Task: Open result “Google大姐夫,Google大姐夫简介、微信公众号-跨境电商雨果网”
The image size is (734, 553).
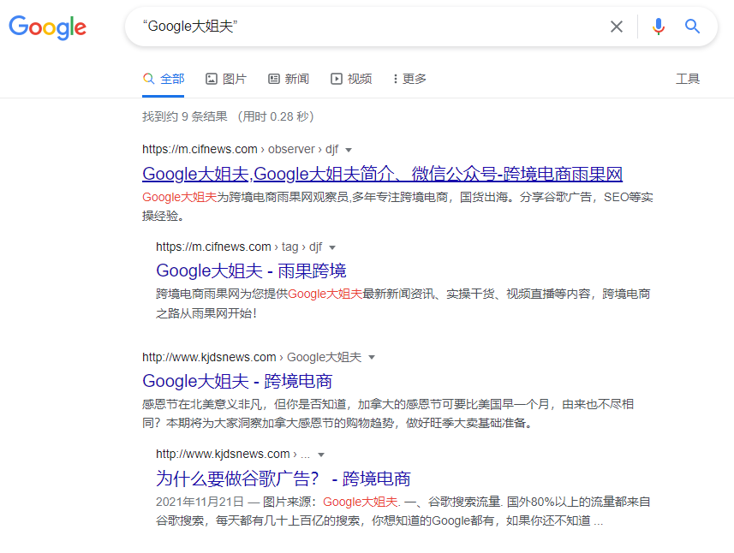Action: click(x=383, y=174)
